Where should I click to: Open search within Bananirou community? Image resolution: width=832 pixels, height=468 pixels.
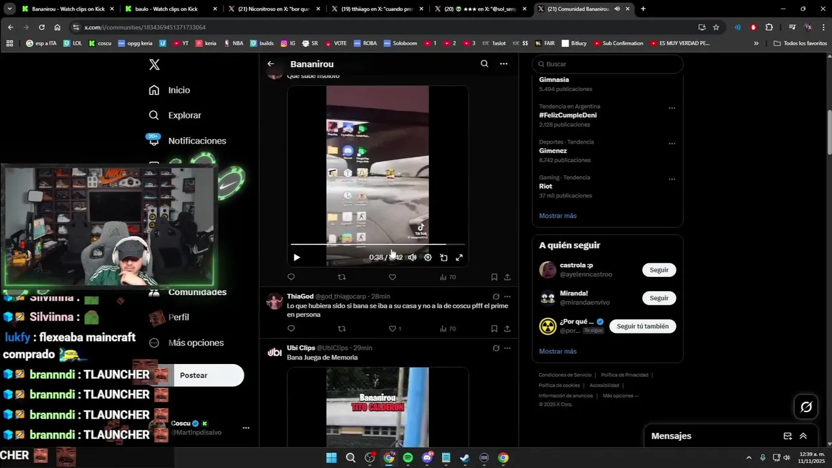tap(484, 64)
